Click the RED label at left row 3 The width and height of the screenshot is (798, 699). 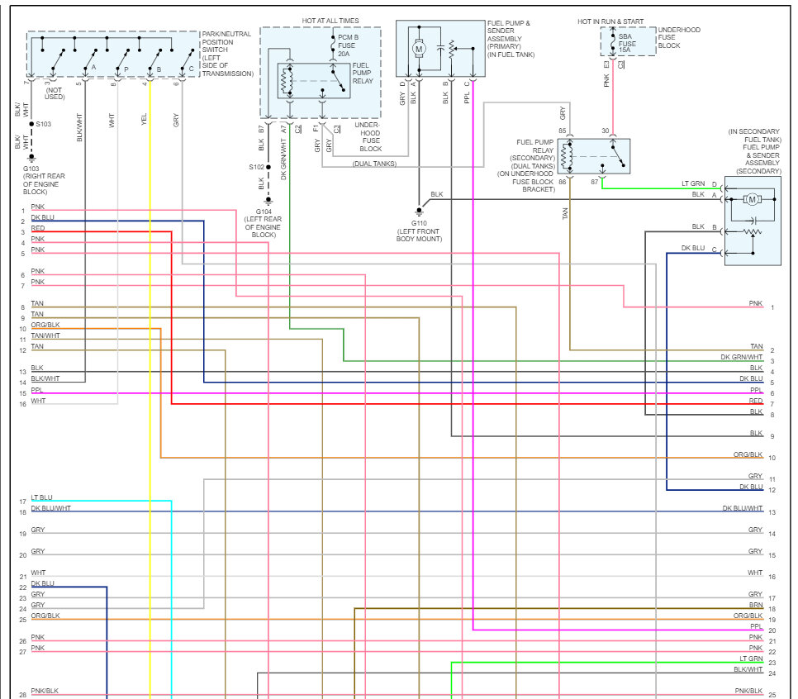click(x=38, y=228)
